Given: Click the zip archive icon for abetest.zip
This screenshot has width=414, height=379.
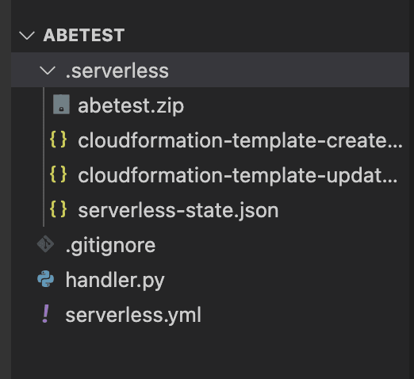Looking at the screenshot, I should click(x=61, y=105).
